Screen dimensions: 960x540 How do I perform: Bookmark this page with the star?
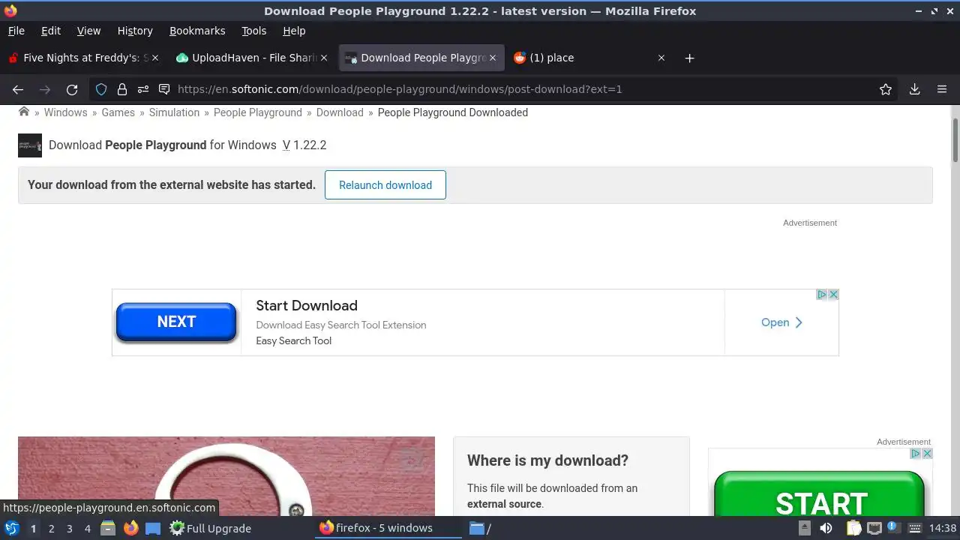(x=886, y=89)
